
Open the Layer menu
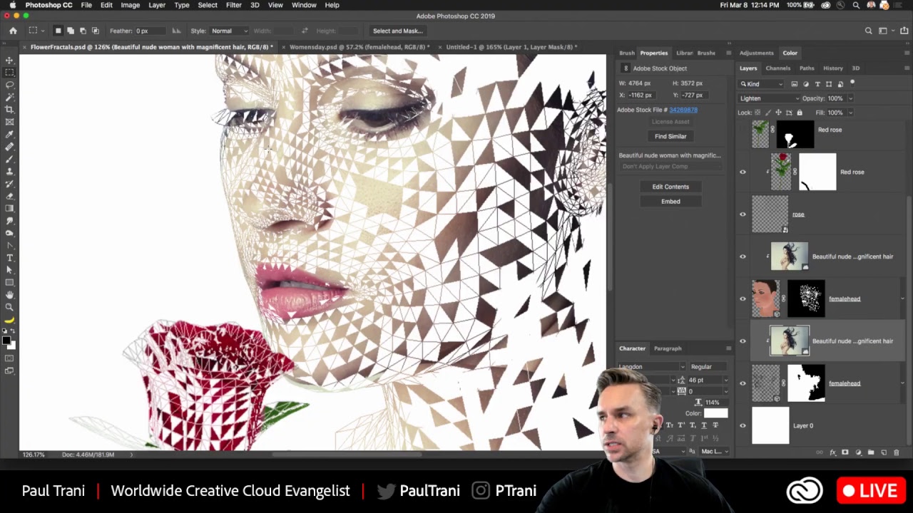click(x=157, y=5)
